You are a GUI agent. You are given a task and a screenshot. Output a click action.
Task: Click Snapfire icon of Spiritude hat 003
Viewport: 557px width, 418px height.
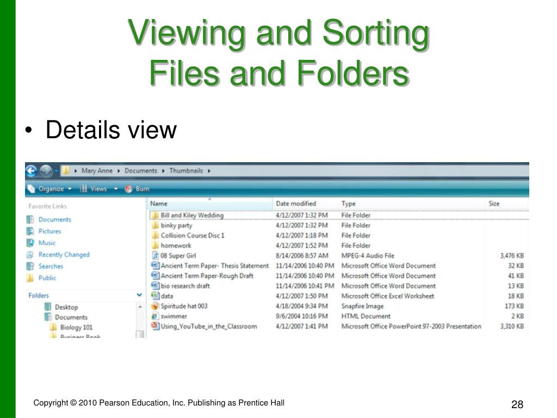(x=155, y=306)
